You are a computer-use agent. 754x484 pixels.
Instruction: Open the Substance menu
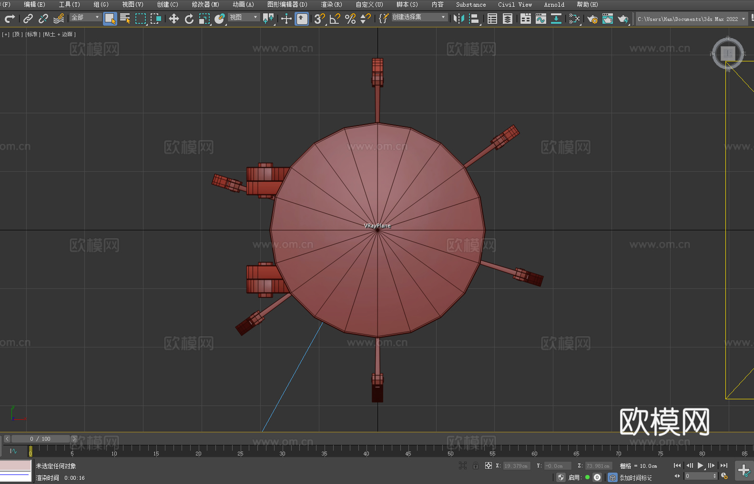coord(471,4)
